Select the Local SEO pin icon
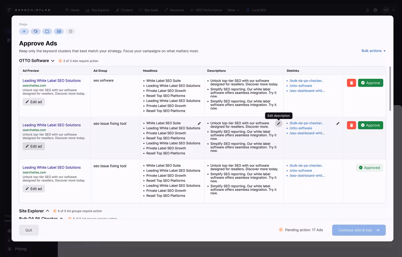 [x=248, y=10]
